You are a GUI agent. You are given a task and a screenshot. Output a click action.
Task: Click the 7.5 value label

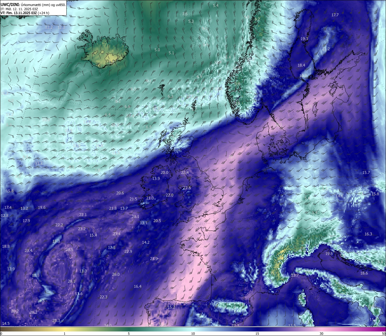[185, 14]
